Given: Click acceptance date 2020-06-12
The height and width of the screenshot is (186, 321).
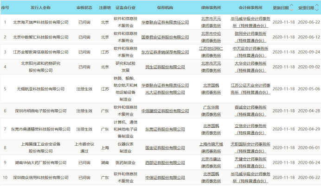Looking at the screenshot, I should click(x=309, y=37).
